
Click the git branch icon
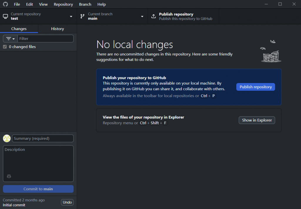click(x=82, y=16)
